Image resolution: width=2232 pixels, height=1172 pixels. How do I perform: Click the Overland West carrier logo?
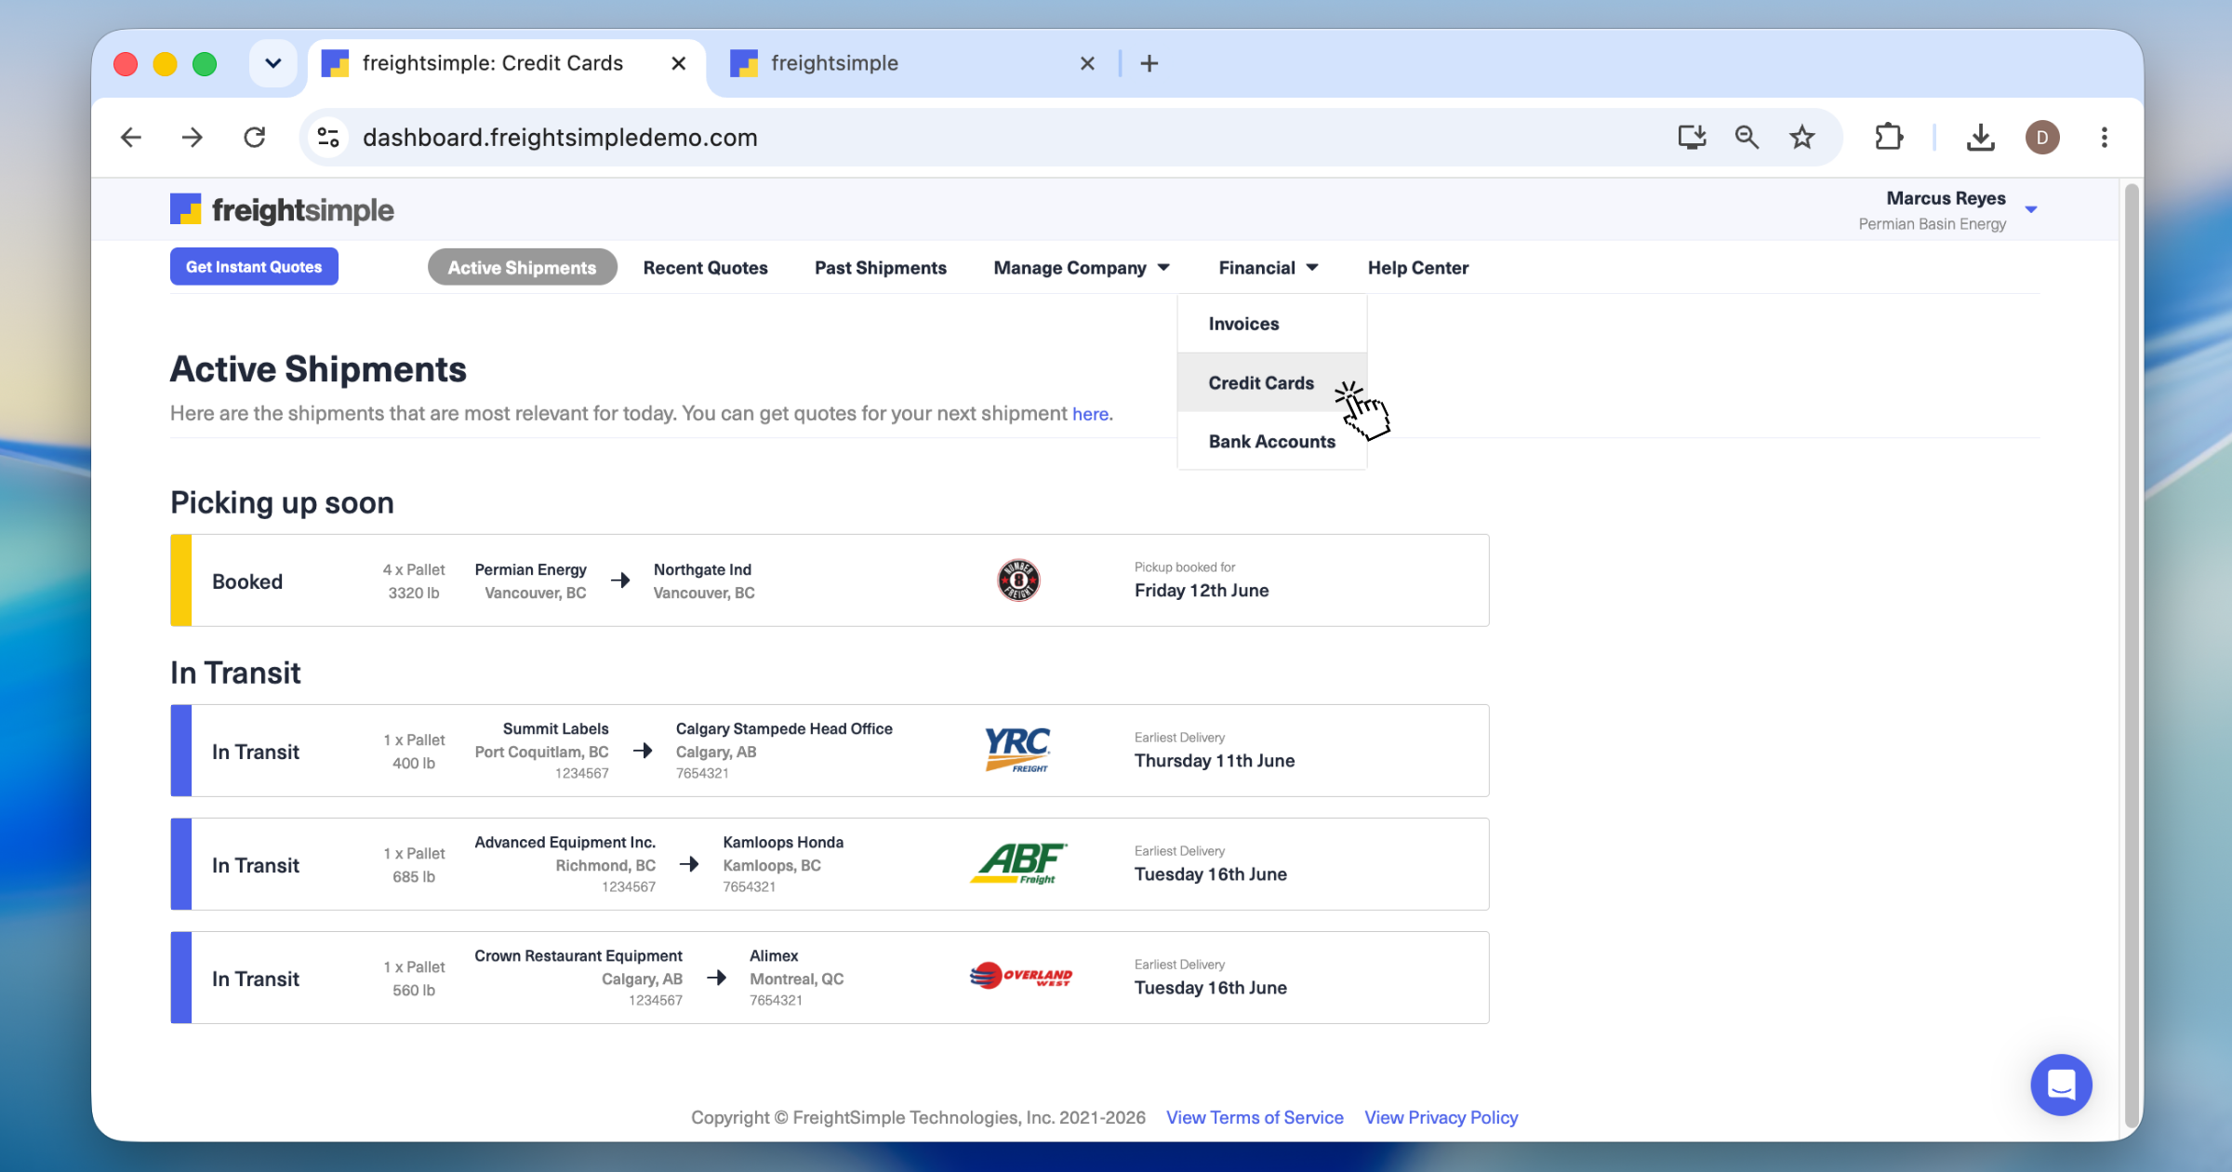pyautogui.click(x=1020, y=976)
